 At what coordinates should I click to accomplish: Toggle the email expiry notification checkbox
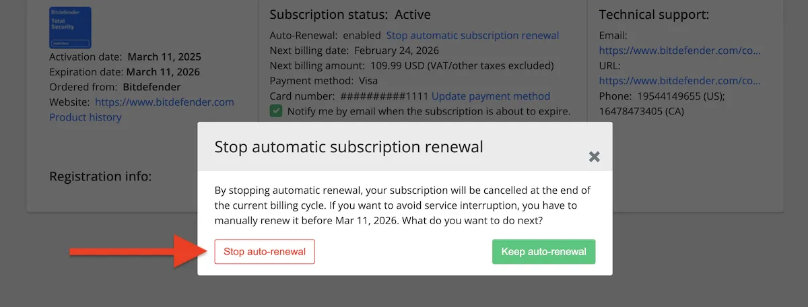[x=276, y=111]
